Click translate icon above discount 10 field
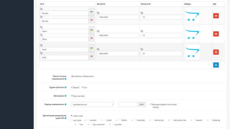The height and width of the screenshot is (129, 230). (142, 13)
